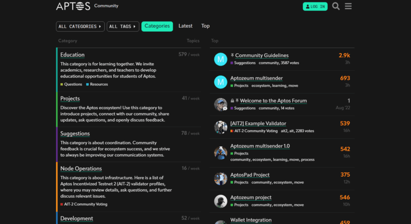Open the hamburger menu icon

[x=348, y=6]
